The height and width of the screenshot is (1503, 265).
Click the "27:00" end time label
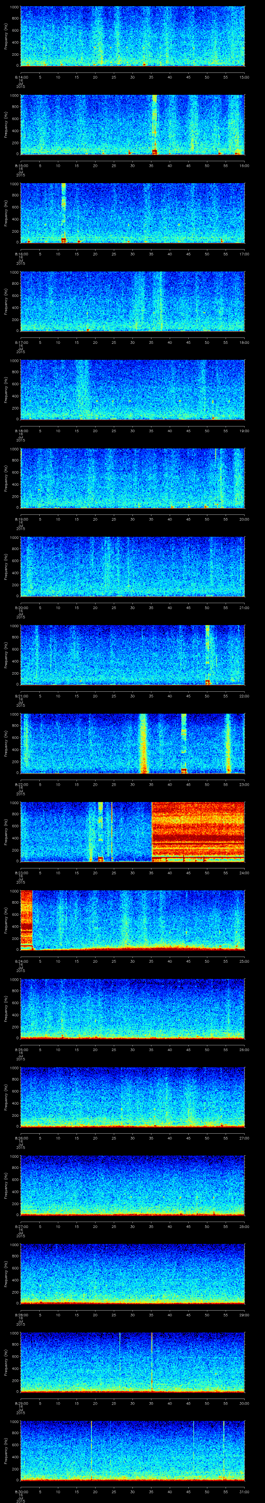[244, 1138]
